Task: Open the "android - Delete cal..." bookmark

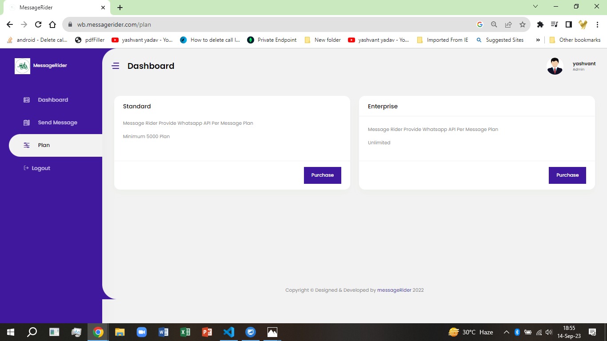Action: [x=37, y=40]
